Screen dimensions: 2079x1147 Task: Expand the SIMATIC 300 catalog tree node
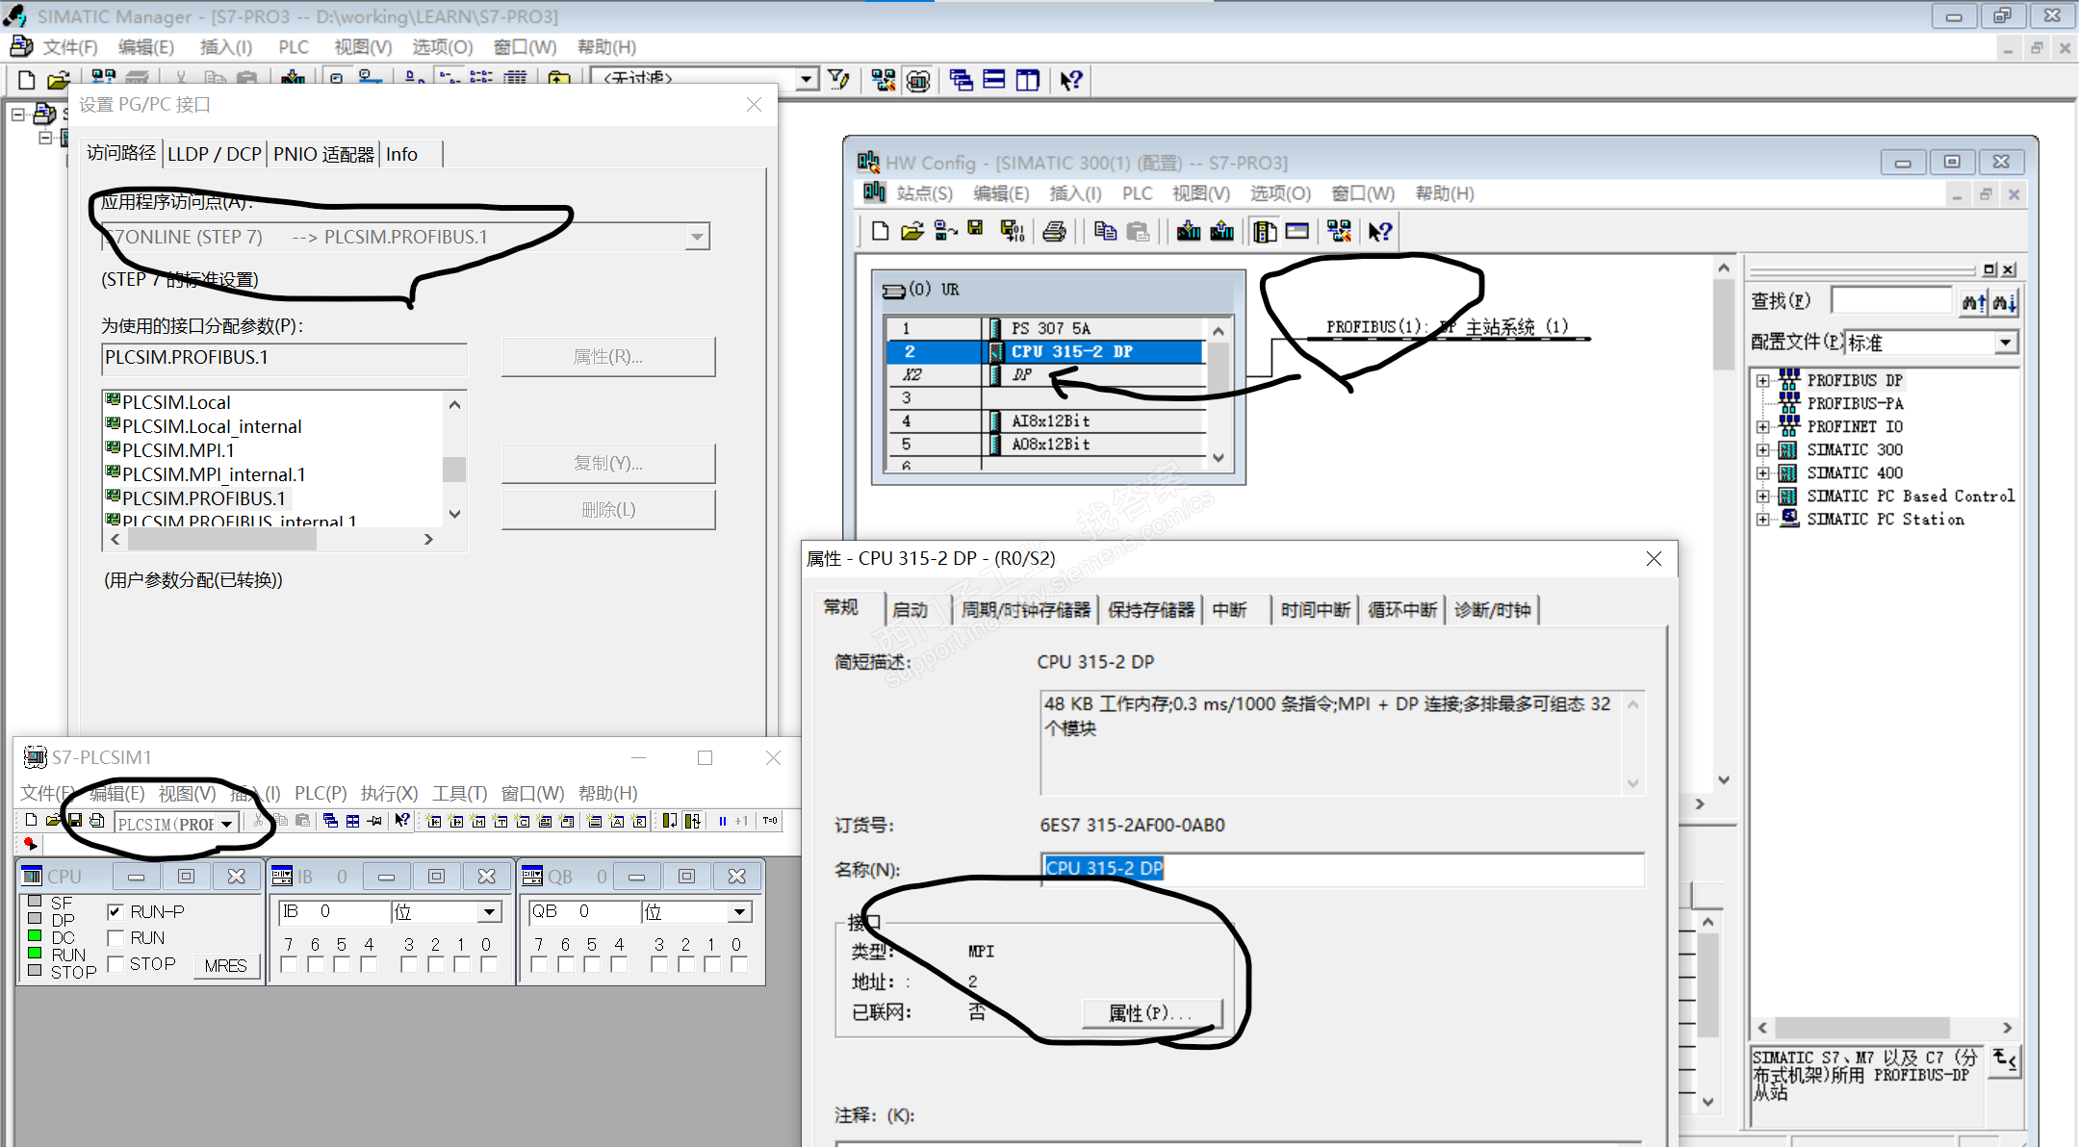tap(1762, 450)
